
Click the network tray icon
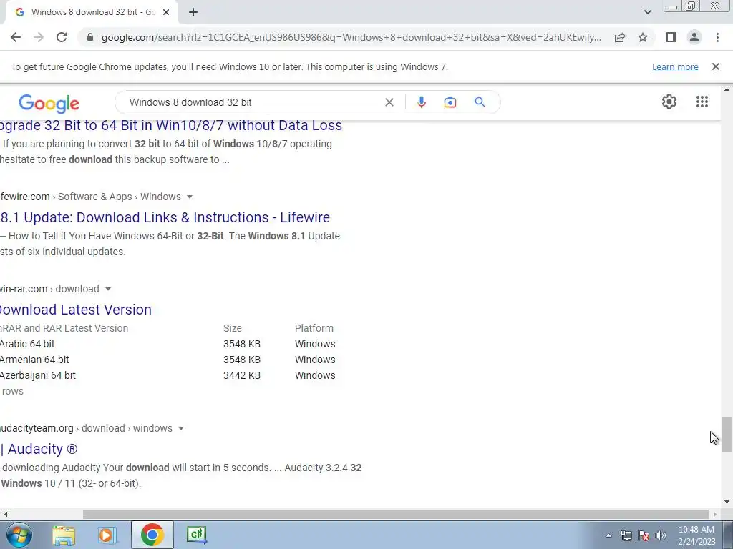[x=626, y=535]
